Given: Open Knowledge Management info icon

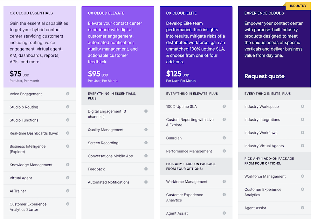Looking at the screenshot, I should (68, 165).
